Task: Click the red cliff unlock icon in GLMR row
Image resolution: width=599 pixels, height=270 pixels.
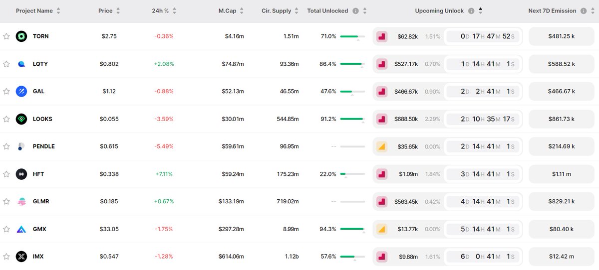Action: [x=381, y=201]
